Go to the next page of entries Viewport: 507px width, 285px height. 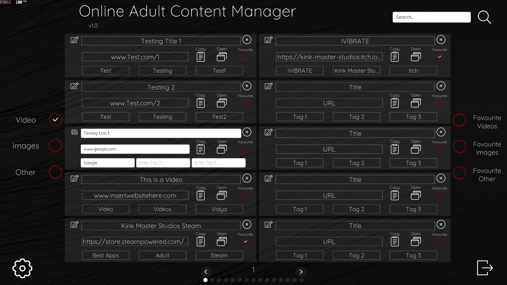[x=301, y=272]
